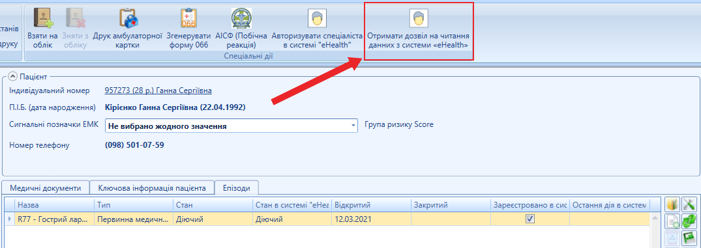Click opened date '12.03.2021' cell
The width and height of the screenshot is (701, 248).
tap(371, 219)
